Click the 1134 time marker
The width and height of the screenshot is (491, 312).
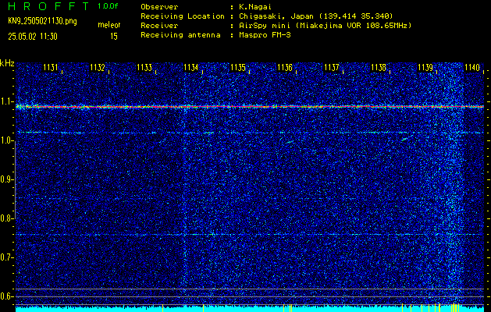point(191,67)
